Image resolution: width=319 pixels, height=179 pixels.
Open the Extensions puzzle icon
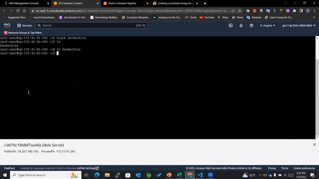point(294,11)
